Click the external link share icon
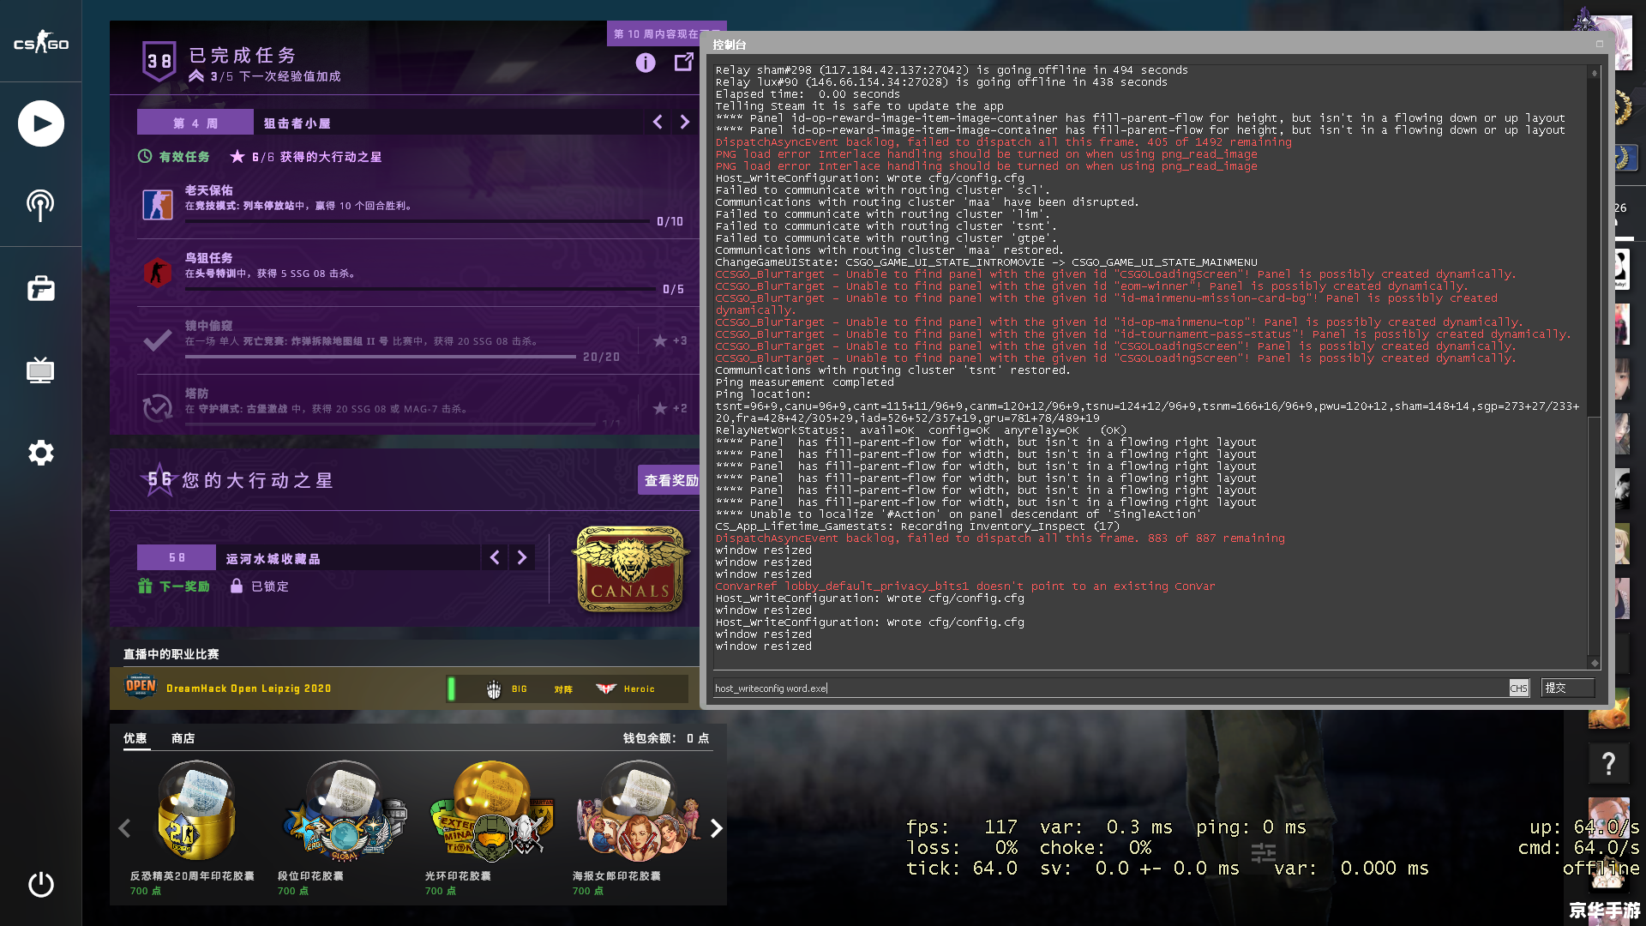Screen dimensions: 1646x926 point(684,62)
